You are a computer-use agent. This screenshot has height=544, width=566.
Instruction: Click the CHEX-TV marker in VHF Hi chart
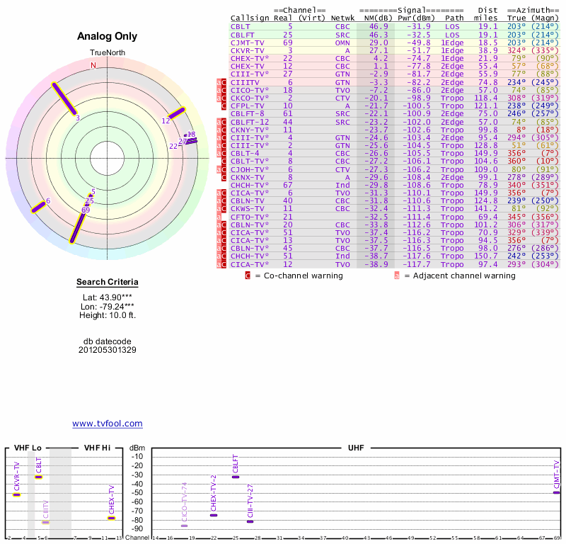click(x=111, y=518)
